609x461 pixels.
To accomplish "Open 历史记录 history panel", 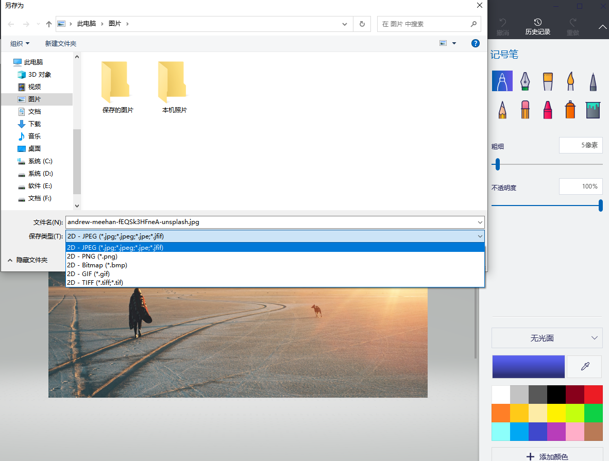I will (537, 27).
